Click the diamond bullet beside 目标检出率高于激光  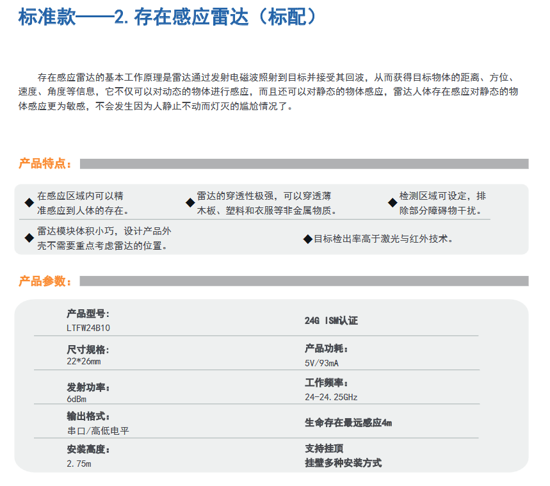click(x=307, y=239)
